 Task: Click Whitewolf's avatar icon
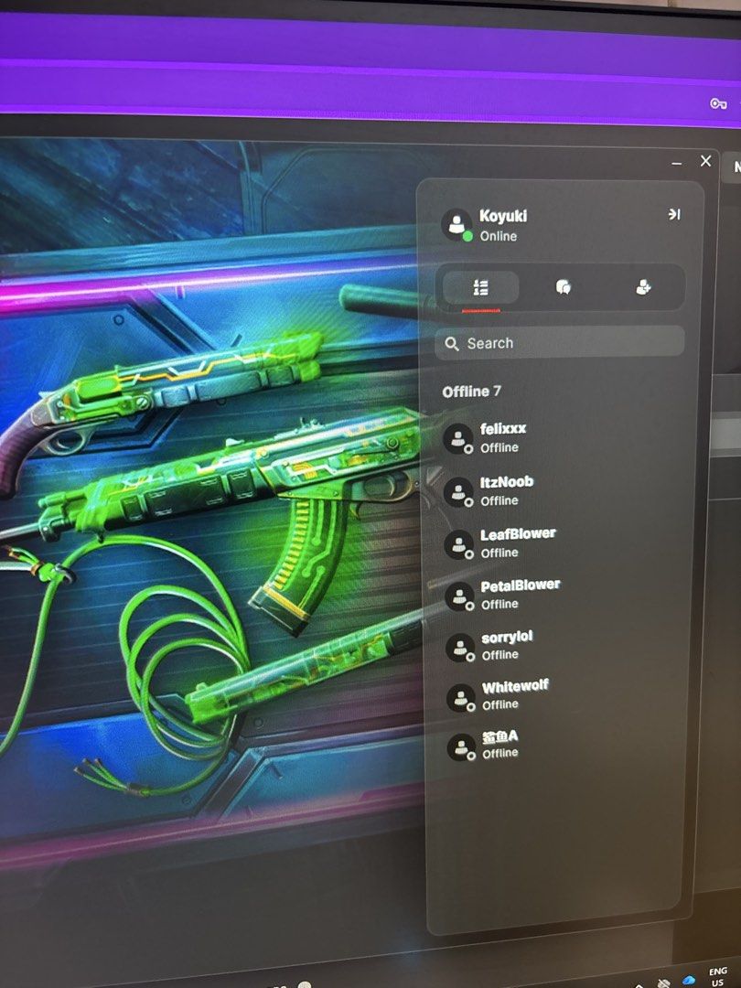click(x=461, y=697)
